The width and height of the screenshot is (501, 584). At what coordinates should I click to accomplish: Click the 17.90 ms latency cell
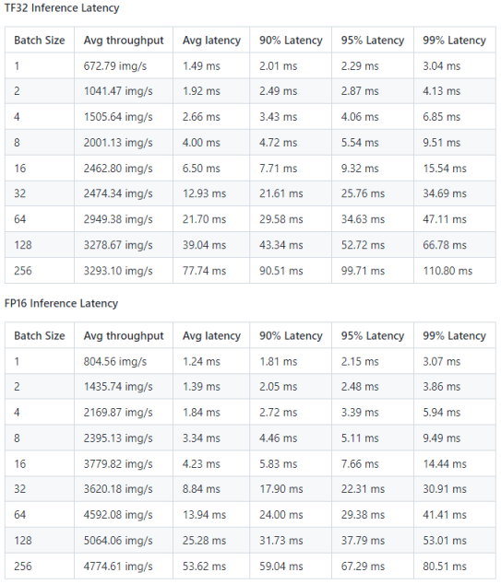[x=291, y=488]
